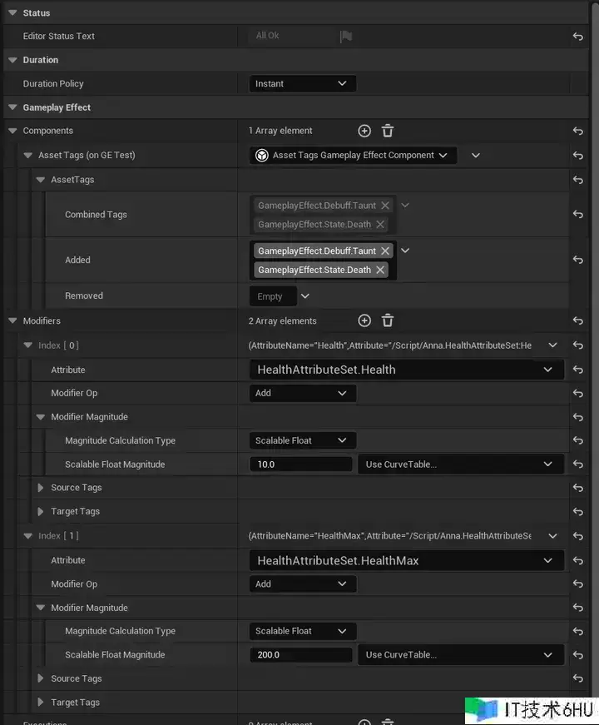Open Use CurveTable dropdown for 10.0 magnitude
Image resolution: width=599 pixels, height=725 pixels.
click(x=461, y=464)
